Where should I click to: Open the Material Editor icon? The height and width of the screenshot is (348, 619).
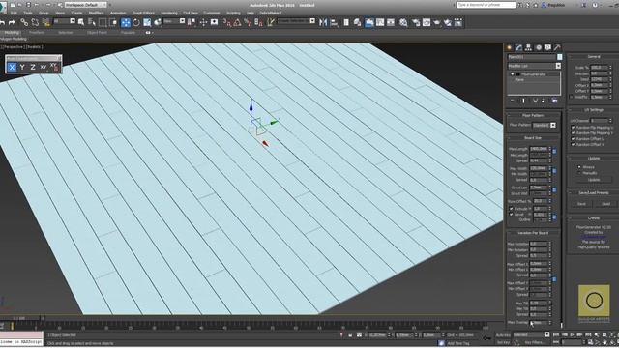pos(403,22)
